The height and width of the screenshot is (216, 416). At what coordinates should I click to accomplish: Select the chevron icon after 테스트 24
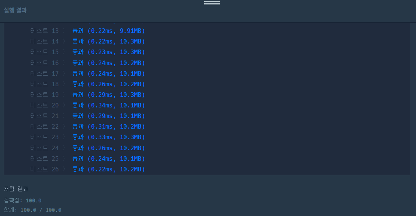pos(64,148)
